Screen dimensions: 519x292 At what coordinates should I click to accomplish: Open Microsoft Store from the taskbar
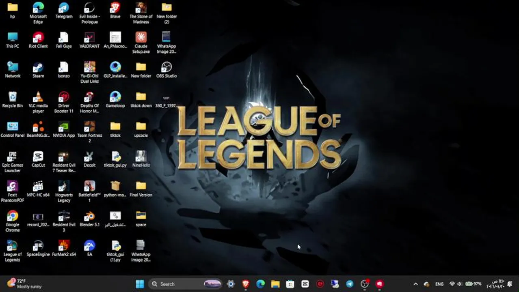(x=290, y=284)
